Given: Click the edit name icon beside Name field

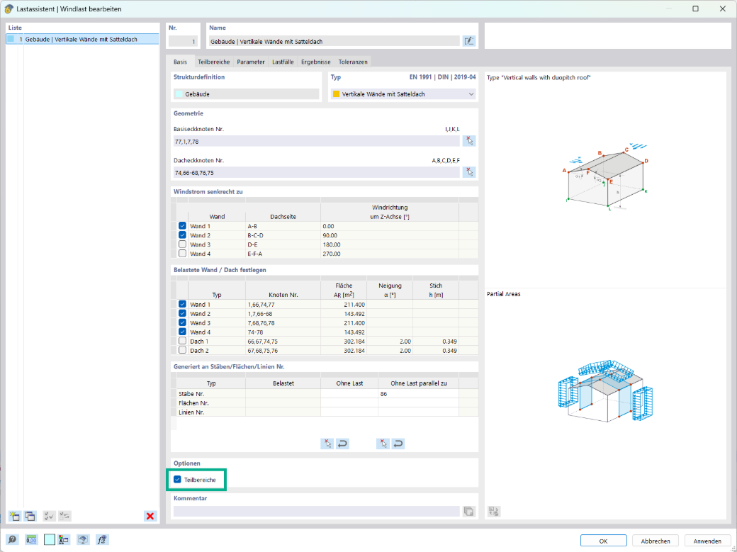Looking at the screenshot, I should [x=468, y=41].
